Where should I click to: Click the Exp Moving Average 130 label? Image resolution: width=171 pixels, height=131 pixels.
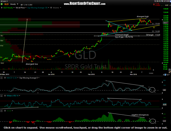coord(37,8)
